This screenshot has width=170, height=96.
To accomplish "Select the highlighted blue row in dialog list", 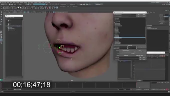I will (129, 37).
